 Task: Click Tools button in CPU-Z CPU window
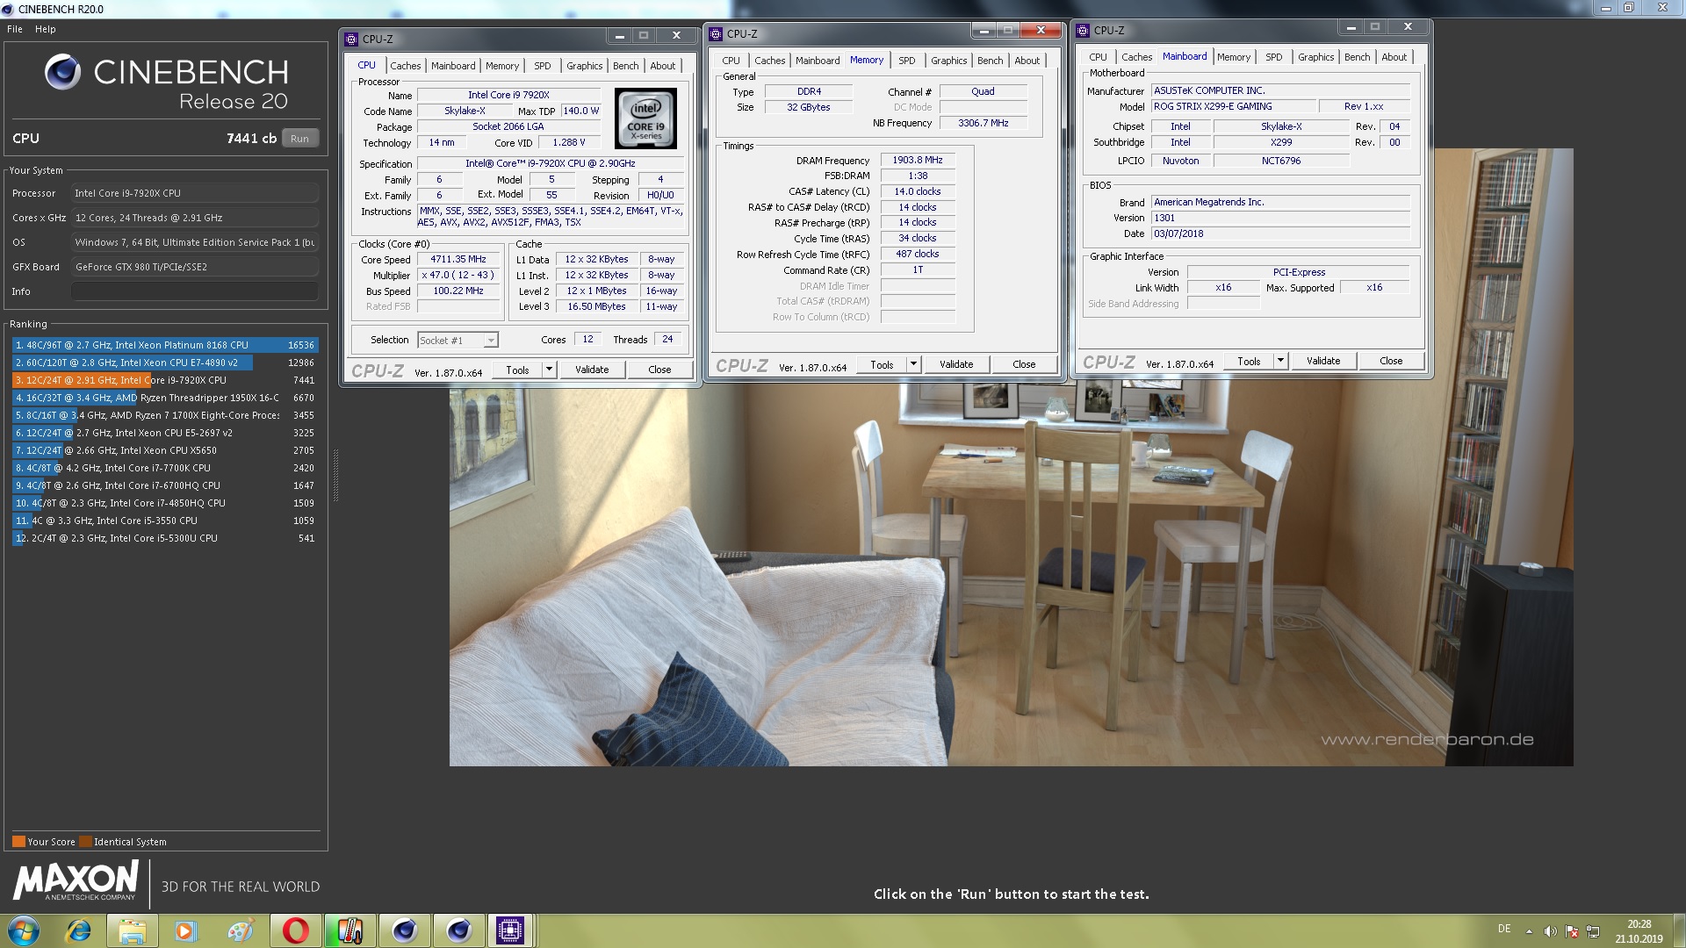[x=517, y=370]
